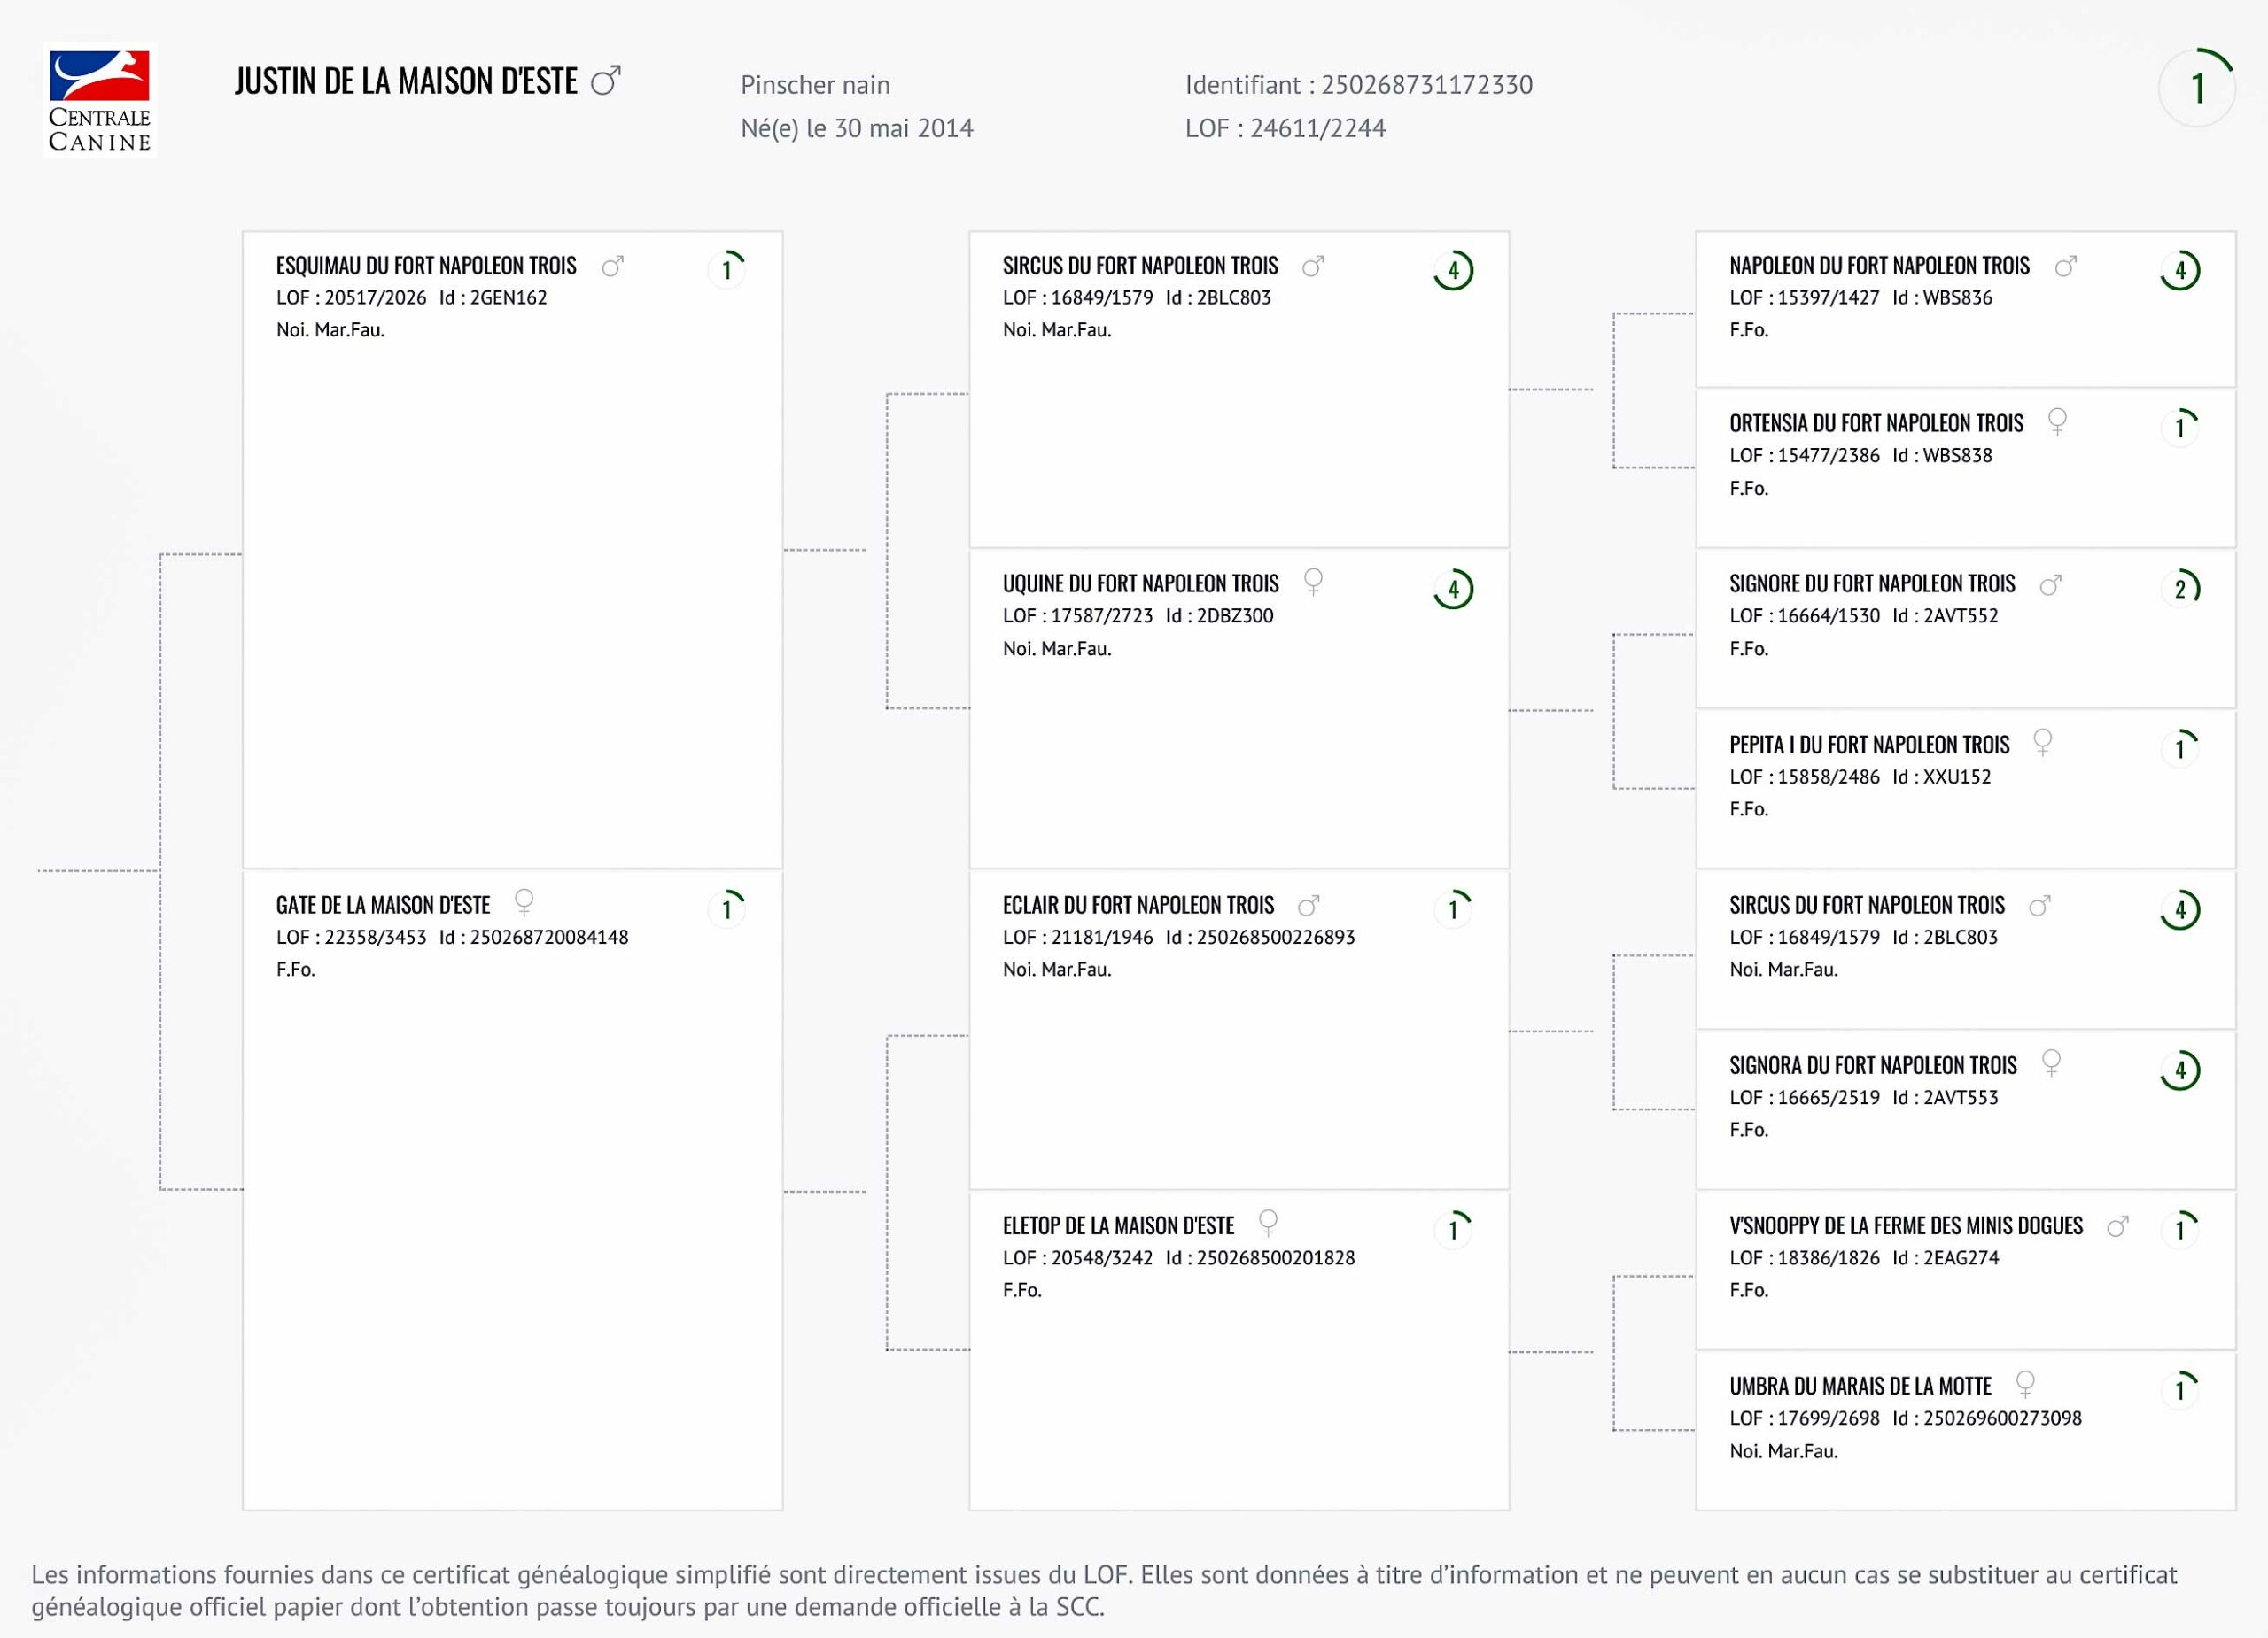Click the Centrale Canine logo
Viewport: 2268px width, 1638px height.
pos(99,101)
